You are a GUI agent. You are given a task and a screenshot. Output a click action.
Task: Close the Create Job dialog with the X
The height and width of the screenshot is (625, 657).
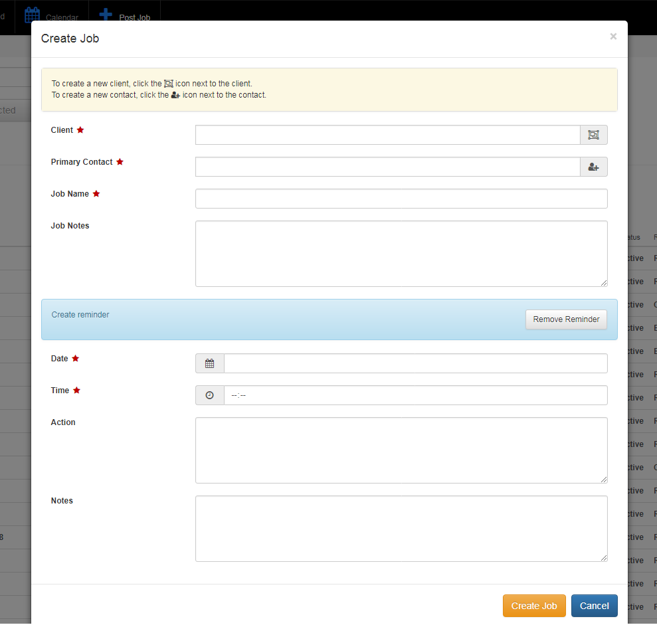613,37
